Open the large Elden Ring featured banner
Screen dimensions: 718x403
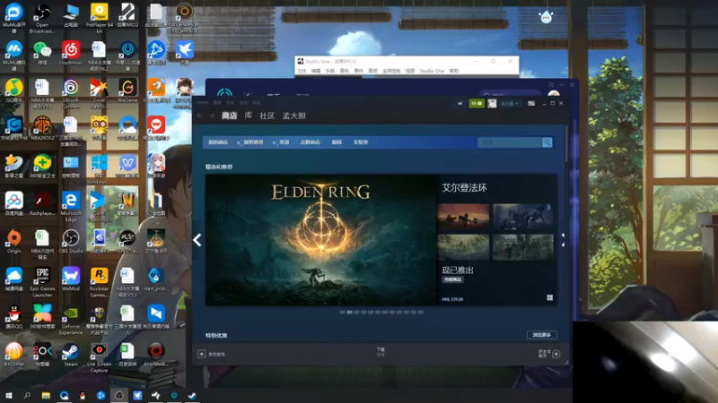pos(321,240)
